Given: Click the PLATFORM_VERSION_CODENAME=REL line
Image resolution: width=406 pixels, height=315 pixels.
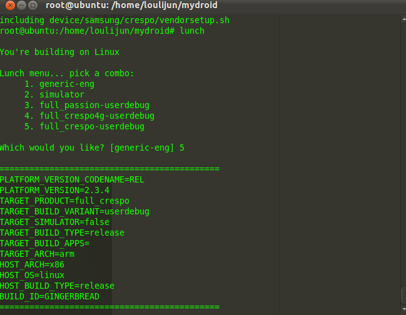Looking at the screenshot, I should click(x=72, y=179).
